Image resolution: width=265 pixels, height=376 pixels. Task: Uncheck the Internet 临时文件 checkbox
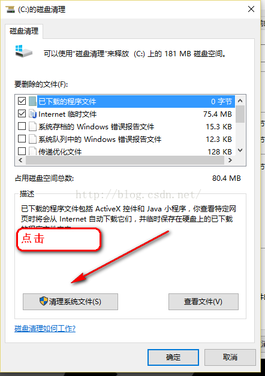(22, 113)
